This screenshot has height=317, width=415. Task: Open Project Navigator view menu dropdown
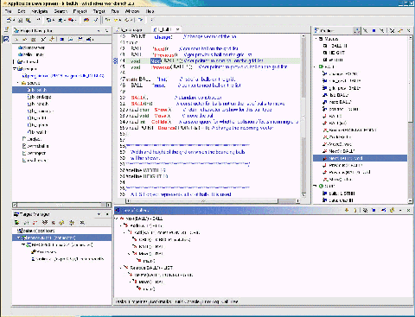[x=99, y=30]
